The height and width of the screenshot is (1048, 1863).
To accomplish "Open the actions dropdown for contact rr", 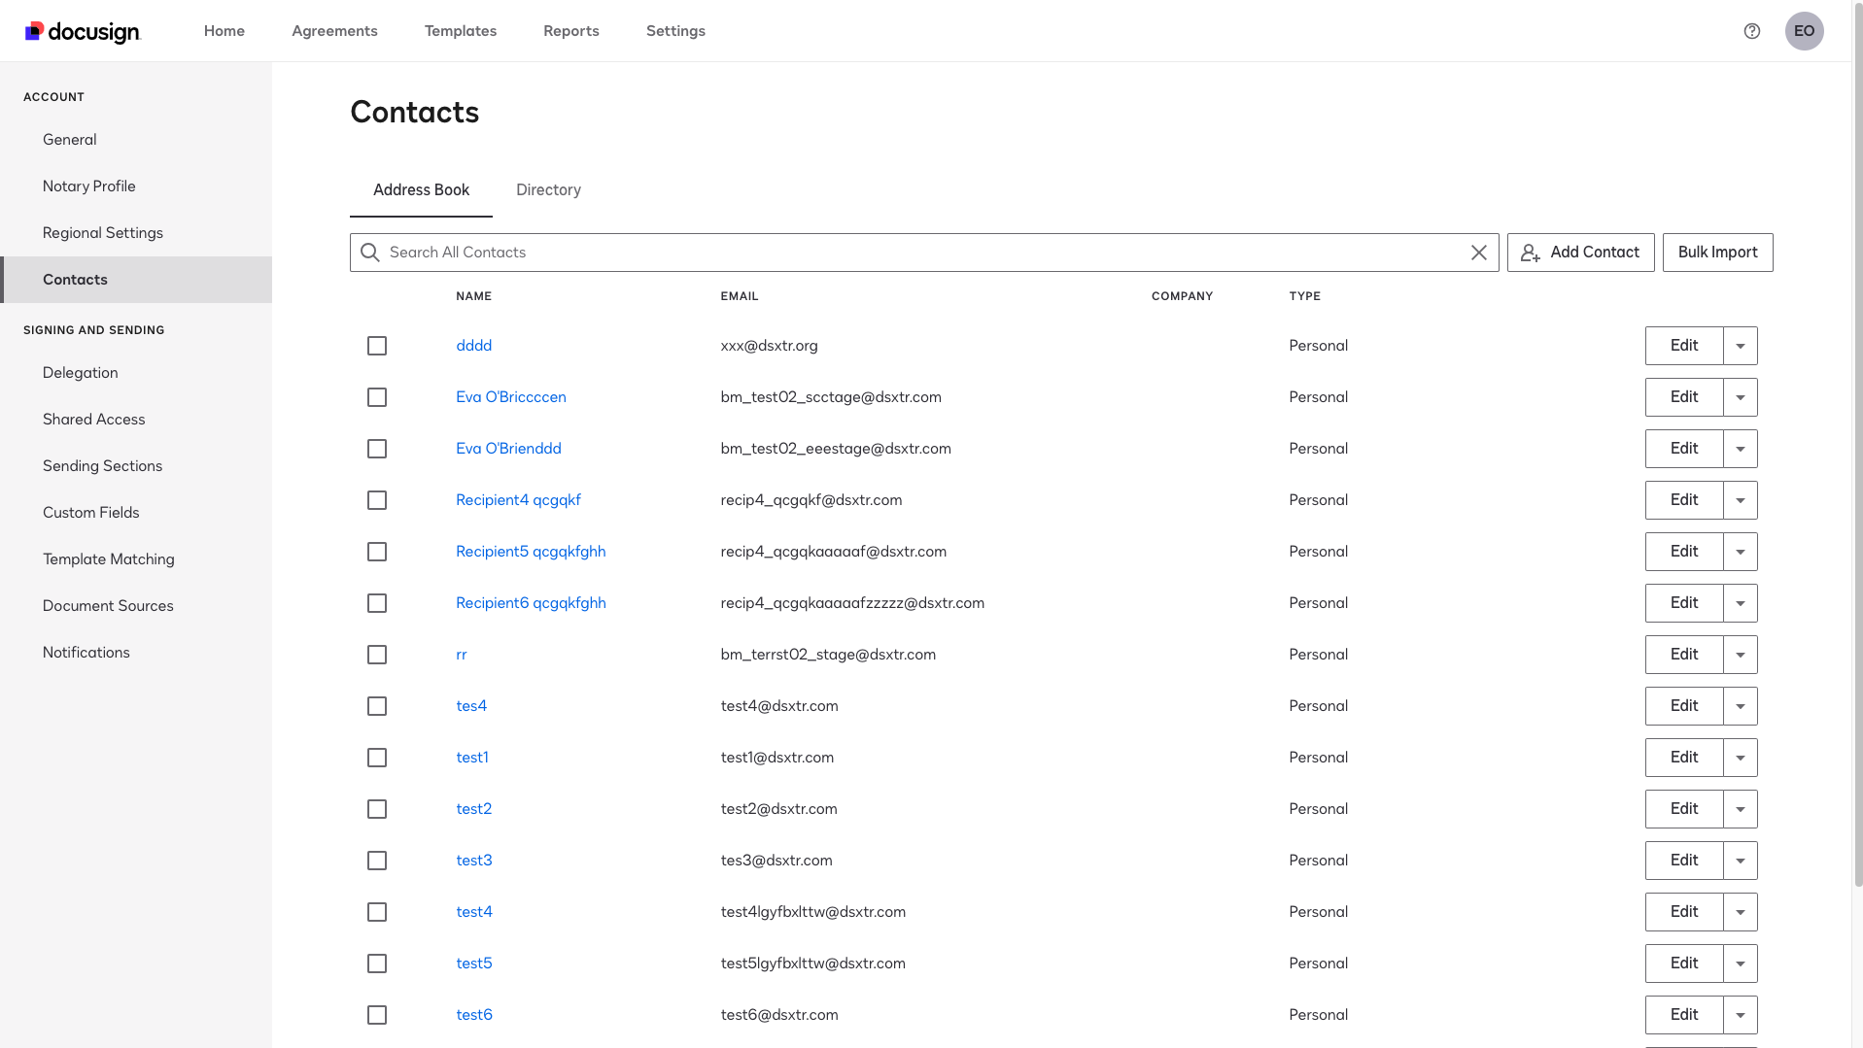I will pos(1740,655).
